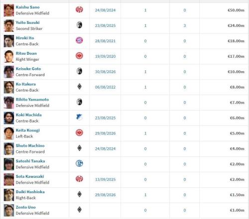Click the value 3 in Yuito Suzuki's row

click(x=185, y=25)
